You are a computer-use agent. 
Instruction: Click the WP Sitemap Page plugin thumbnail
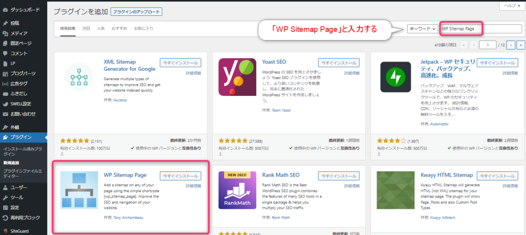79,190
